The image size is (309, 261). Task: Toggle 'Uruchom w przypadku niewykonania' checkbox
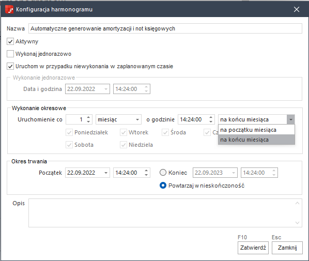click(x=10, y=66)
